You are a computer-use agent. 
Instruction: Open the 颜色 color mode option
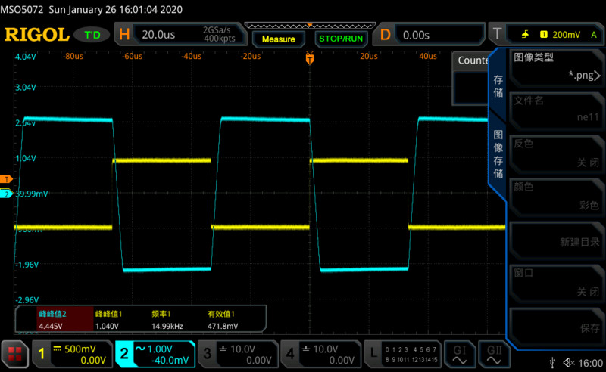[x=556, y=196]
